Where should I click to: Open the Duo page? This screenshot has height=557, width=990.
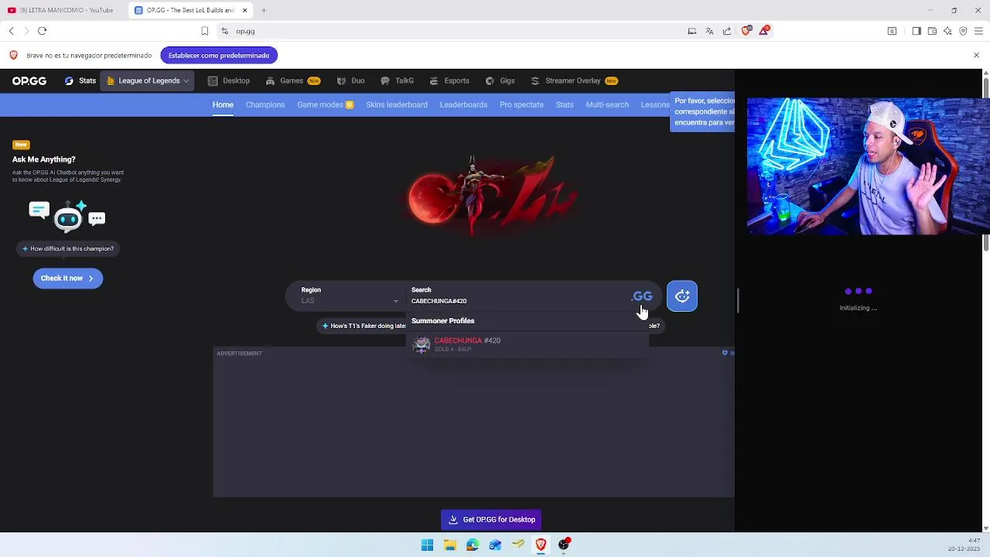point(351,80)
